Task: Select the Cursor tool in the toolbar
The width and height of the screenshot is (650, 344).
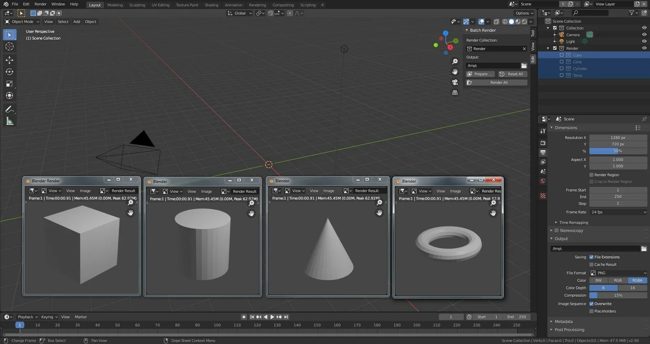Action: tap(9, 47)
